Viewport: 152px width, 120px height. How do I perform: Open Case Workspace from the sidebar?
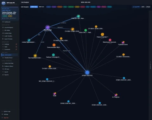coord(9,27)
